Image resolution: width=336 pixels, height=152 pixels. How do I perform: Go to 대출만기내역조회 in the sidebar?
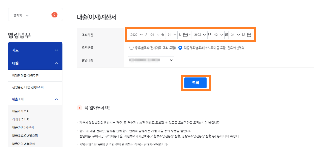pyautogui.click(x=24, y=144)
